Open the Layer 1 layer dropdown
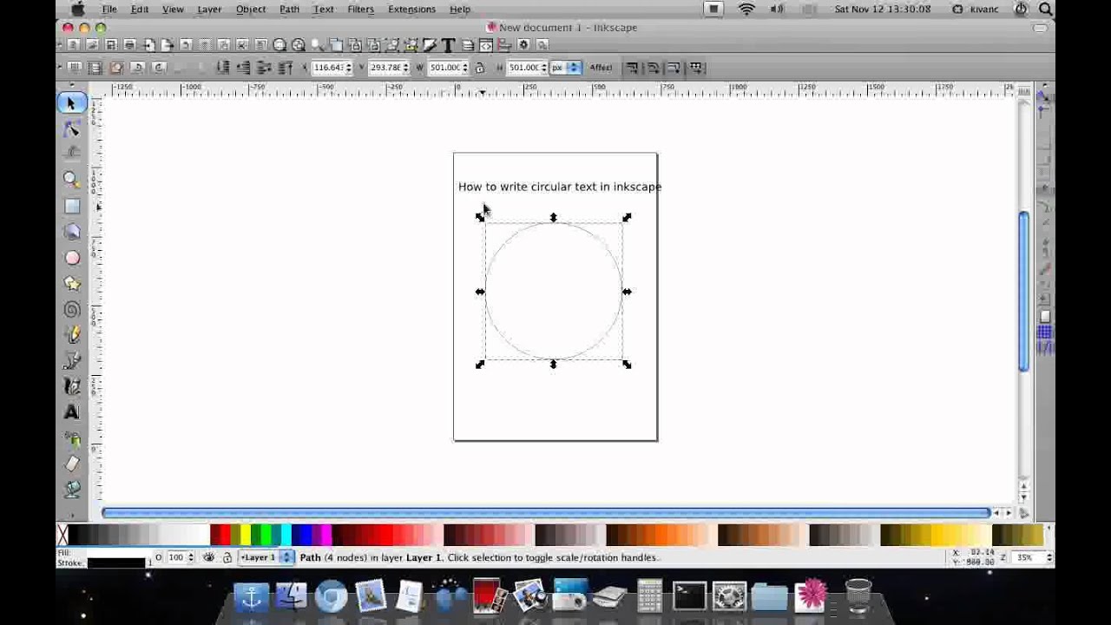This screenshot has width=1111, height=625. coord(266,557)
